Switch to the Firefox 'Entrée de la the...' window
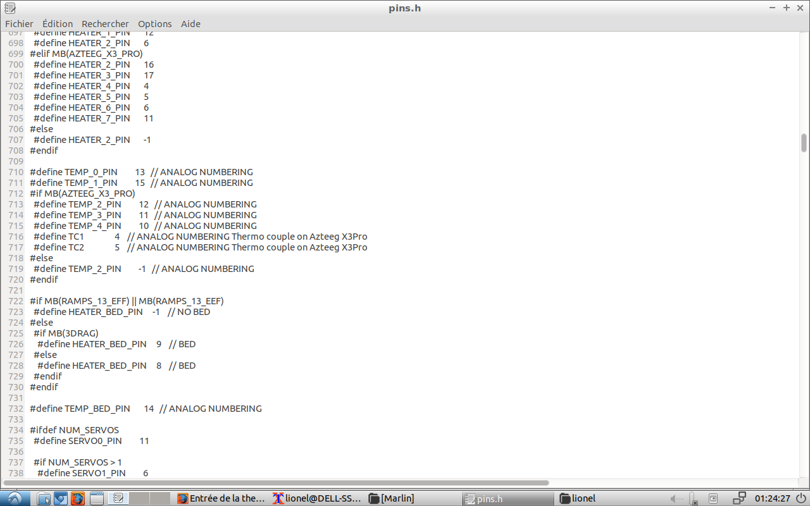810x506 pixels. point(221,498)
